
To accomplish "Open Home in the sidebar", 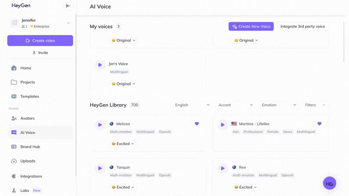I will coord(40,68).
